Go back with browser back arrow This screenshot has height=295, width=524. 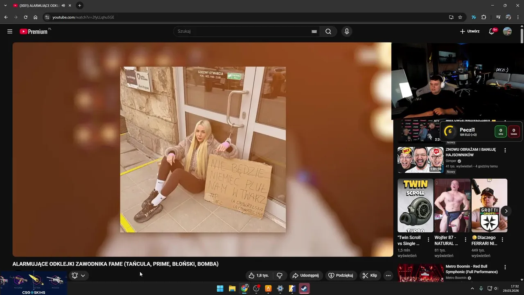[x=6, y=17]
